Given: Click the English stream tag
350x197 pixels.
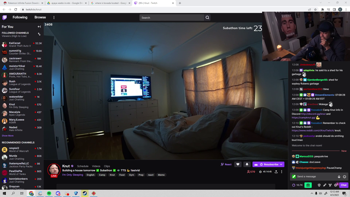Looking at the screenshot, I should (x=90, y=175).
